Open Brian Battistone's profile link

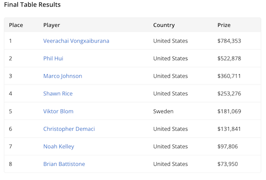64,164
